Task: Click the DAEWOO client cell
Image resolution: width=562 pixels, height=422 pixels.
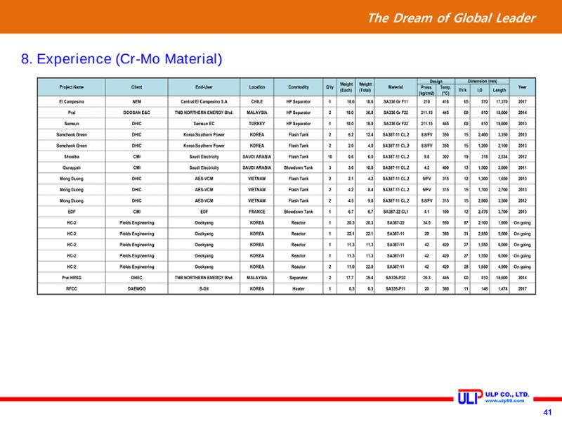Action: 136,289
